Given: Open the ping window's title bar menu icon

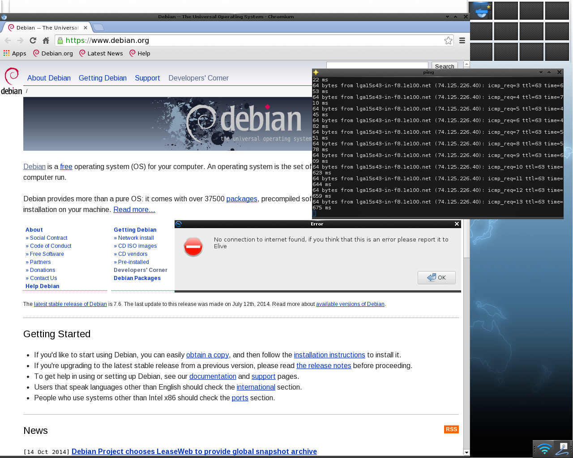Looking at the screenshot, I should click(x=316, y=72).
